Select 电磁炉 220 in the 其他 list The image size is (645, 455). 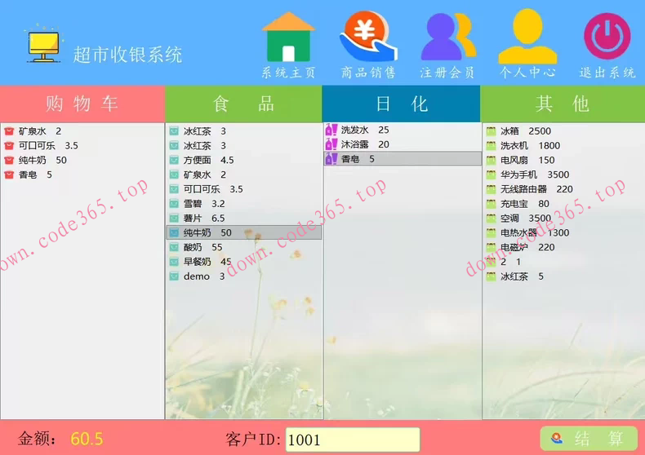[563, 247]
